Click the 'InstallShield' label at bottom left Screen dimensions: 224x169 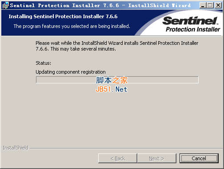coord(16,148)
